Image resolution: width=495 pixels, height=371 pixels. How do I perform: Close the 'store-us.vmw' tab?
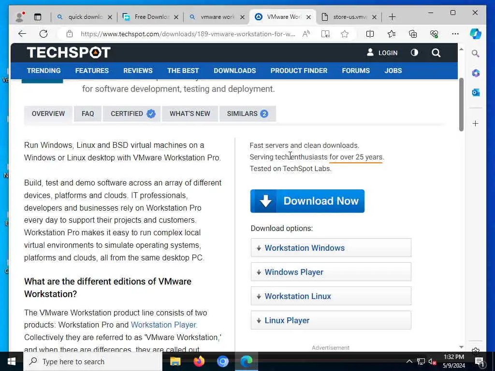tap(375, 17)
